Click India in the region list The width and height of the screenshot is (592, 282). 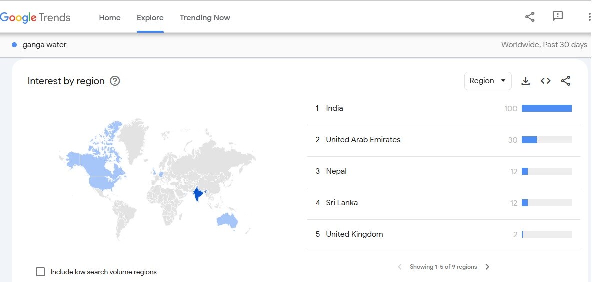pyautogui.click(x=334, y=108)
